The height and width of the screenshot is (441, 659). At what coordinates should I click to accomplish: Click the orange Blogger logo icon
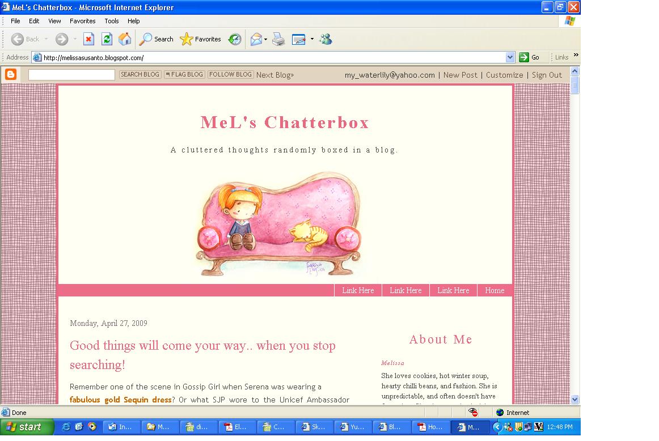point(11,74)
